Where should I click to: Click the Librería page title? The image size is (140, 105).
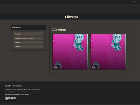(x=72, y=17)
